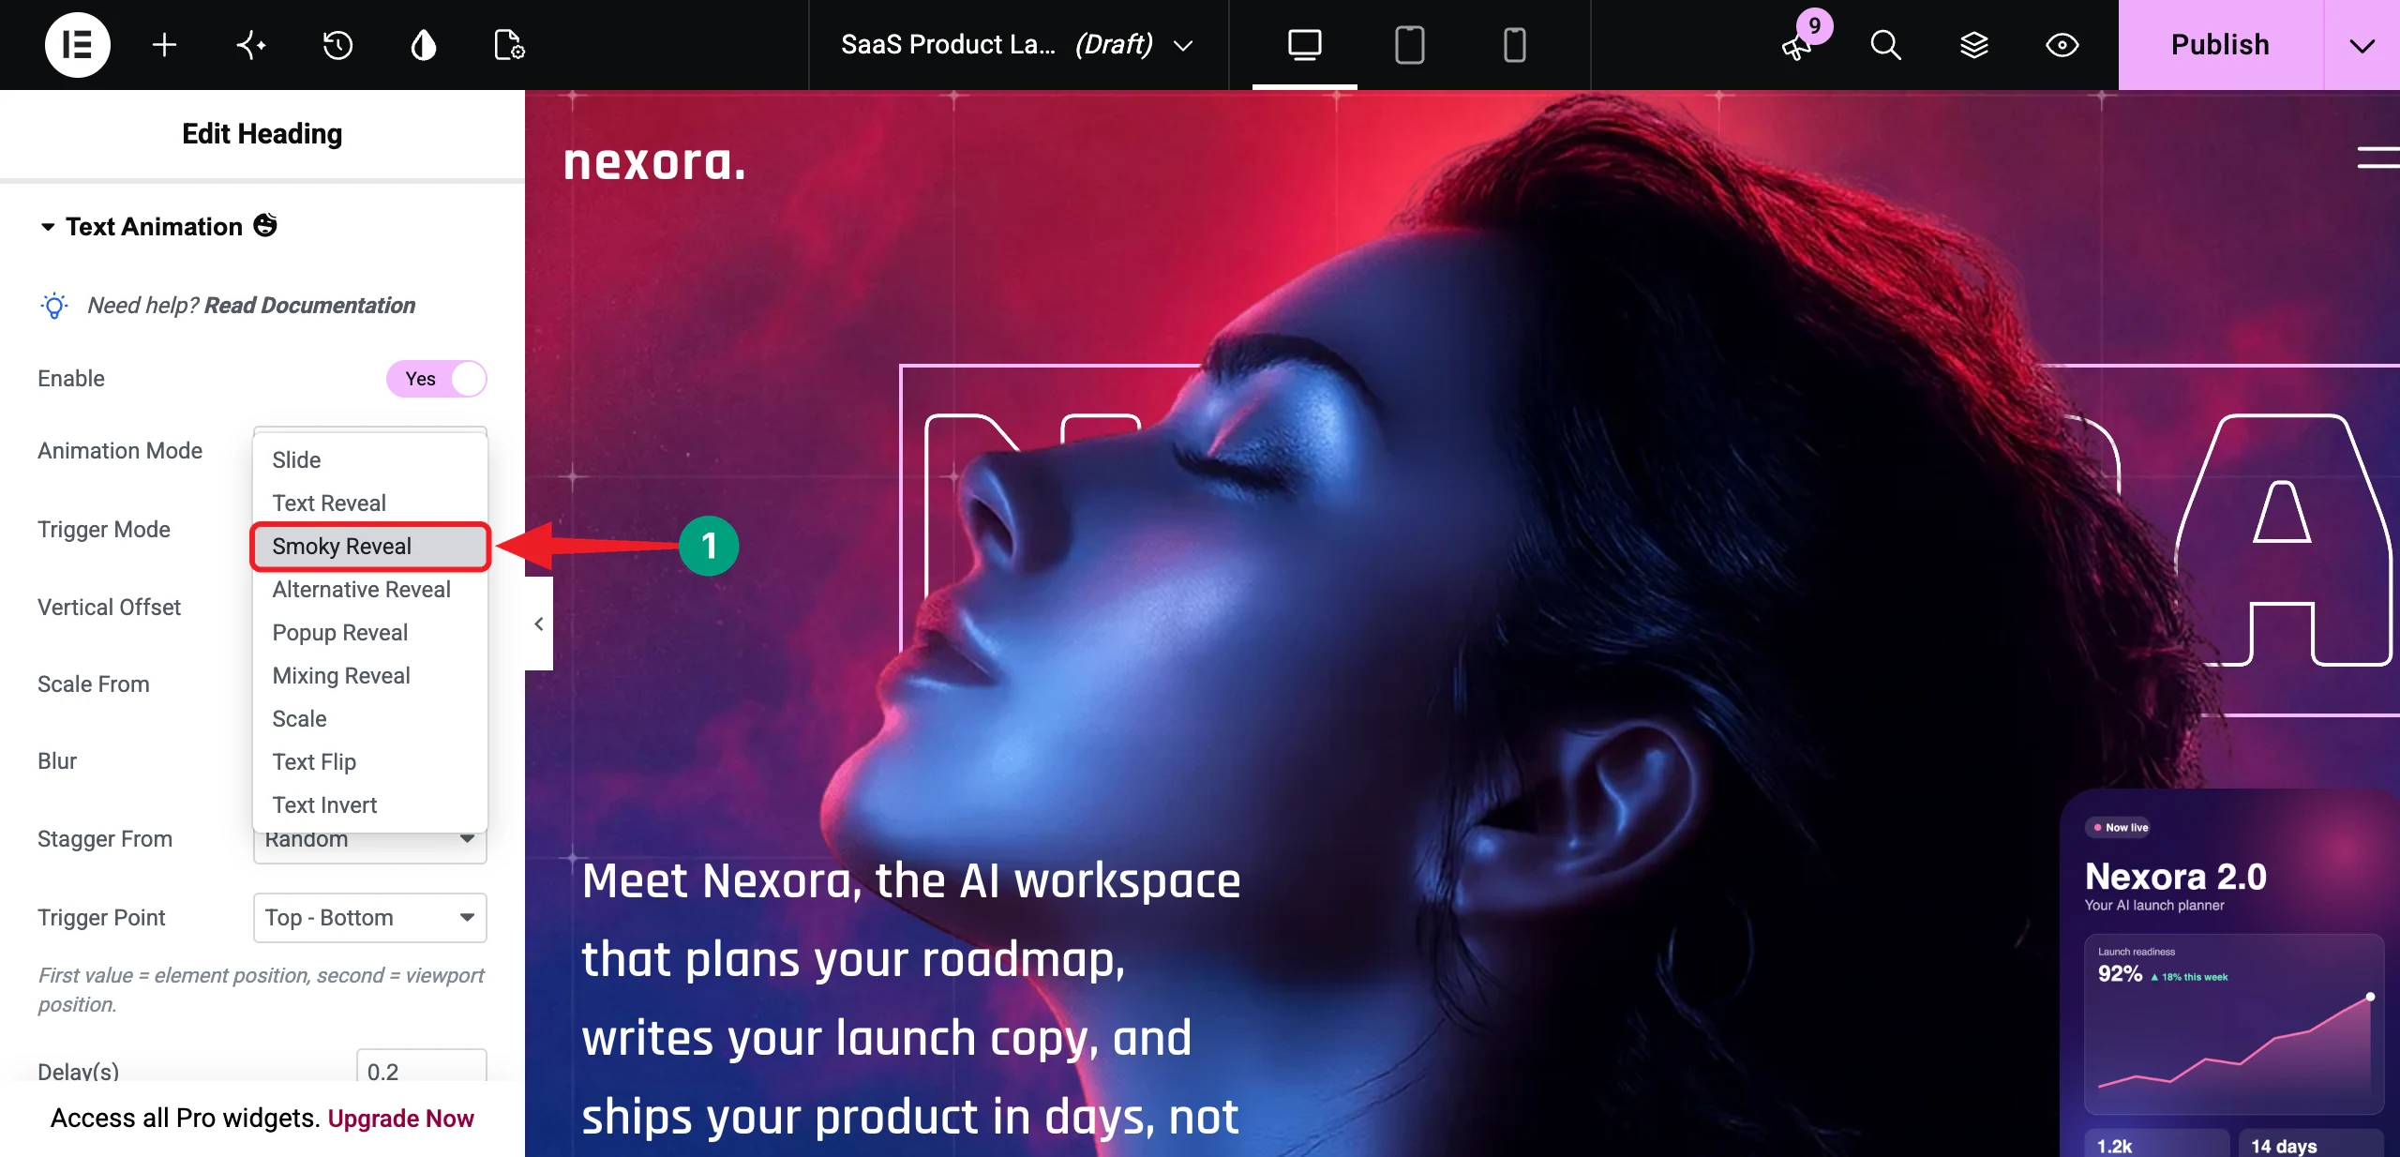
Task: Toggle the Enable switch off
Action: click(x=437, y=379)
